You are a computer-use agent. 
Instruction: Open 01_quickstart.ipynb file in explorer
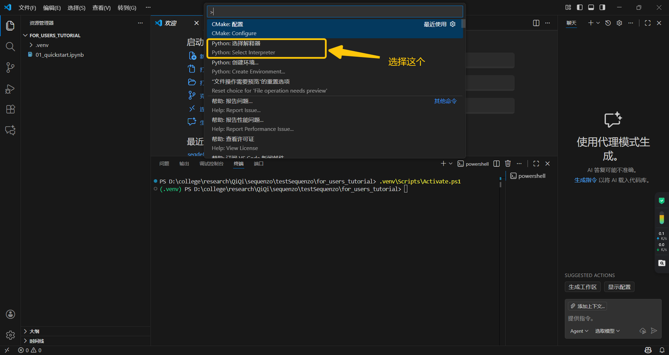pyautogui.click(x=59, y=55)
